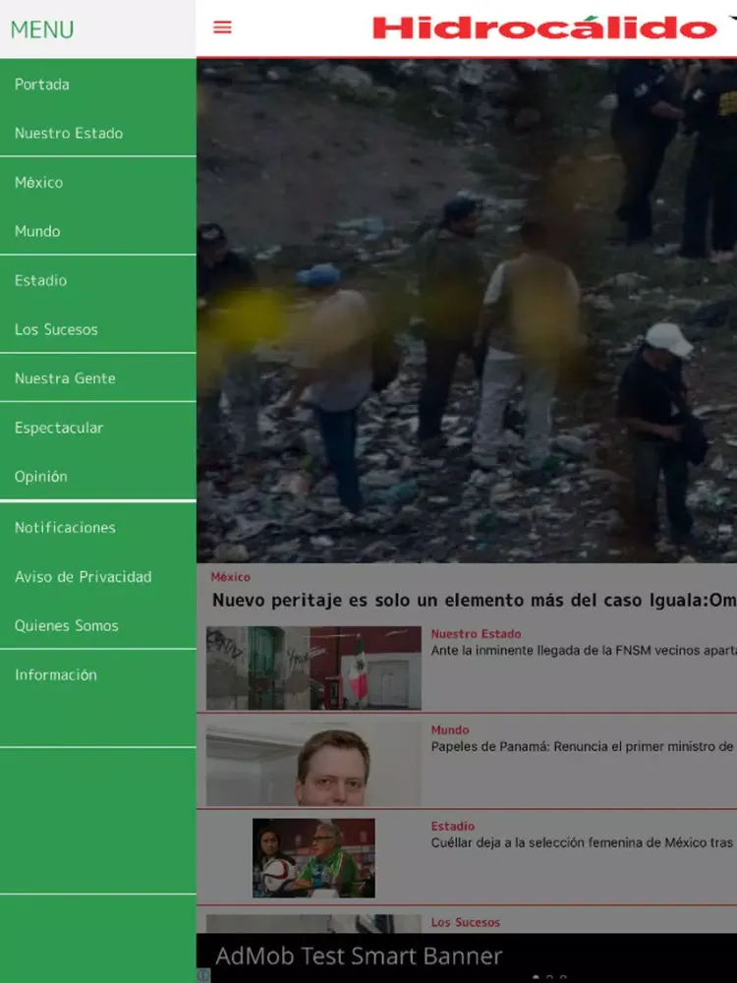
Task: Click the AdMob Test Smart Banner
Action: [x=467, y=957]
